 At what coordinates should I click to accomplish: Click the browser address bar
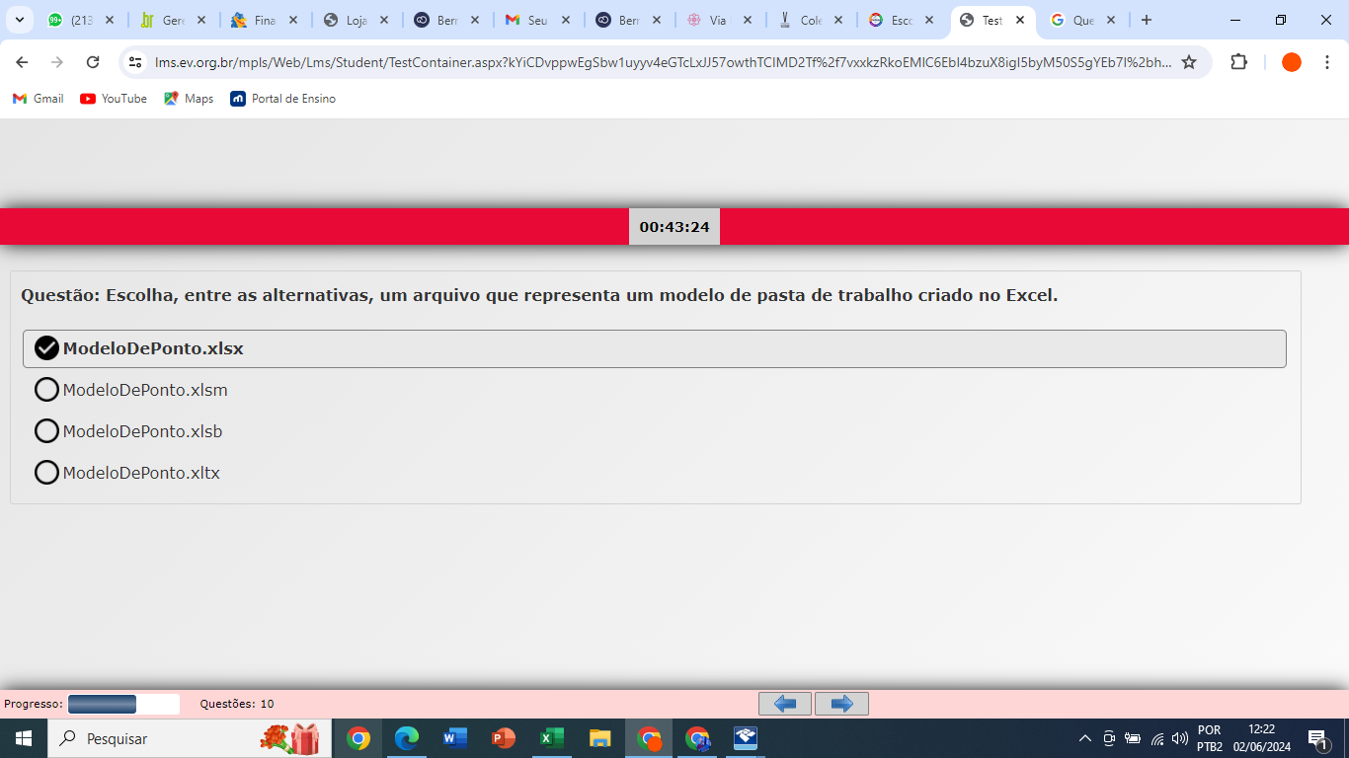(662, 62)
